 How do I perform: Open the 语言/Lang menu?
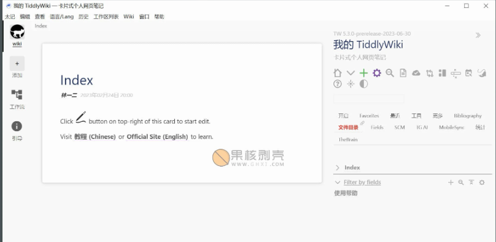coord(61,17)
